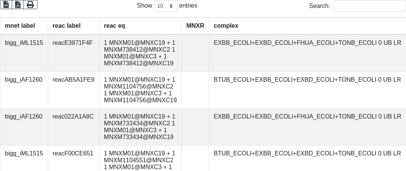Select the first row's FHUA_ECOLI complex cell
The height and width of the screenshot is (171, 406).
(307, 43)
